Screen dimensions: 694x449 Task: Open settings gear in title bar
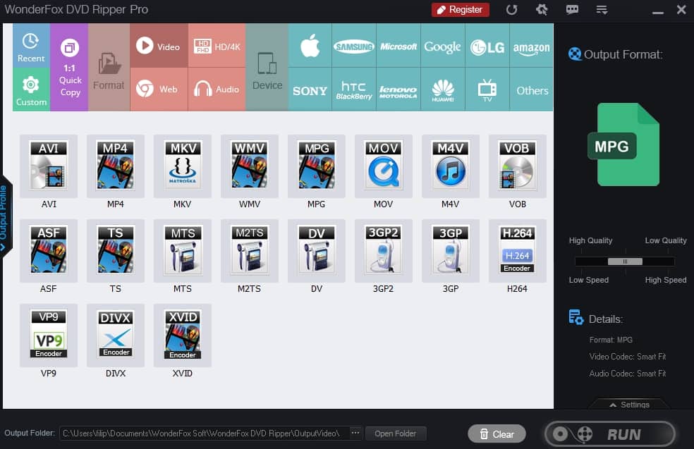click(x=542, y=10)
